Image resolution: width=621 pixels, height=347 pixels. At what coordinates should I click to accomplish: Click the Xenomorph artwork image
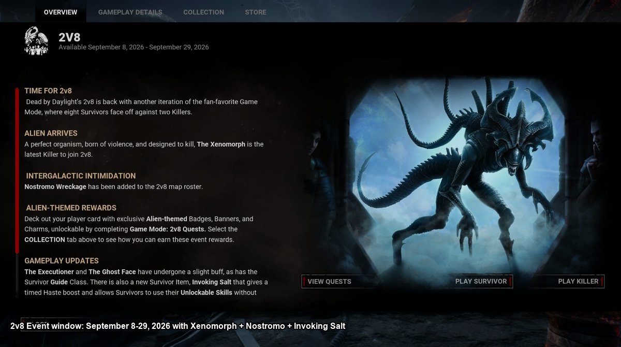click(x=456, y=176)
